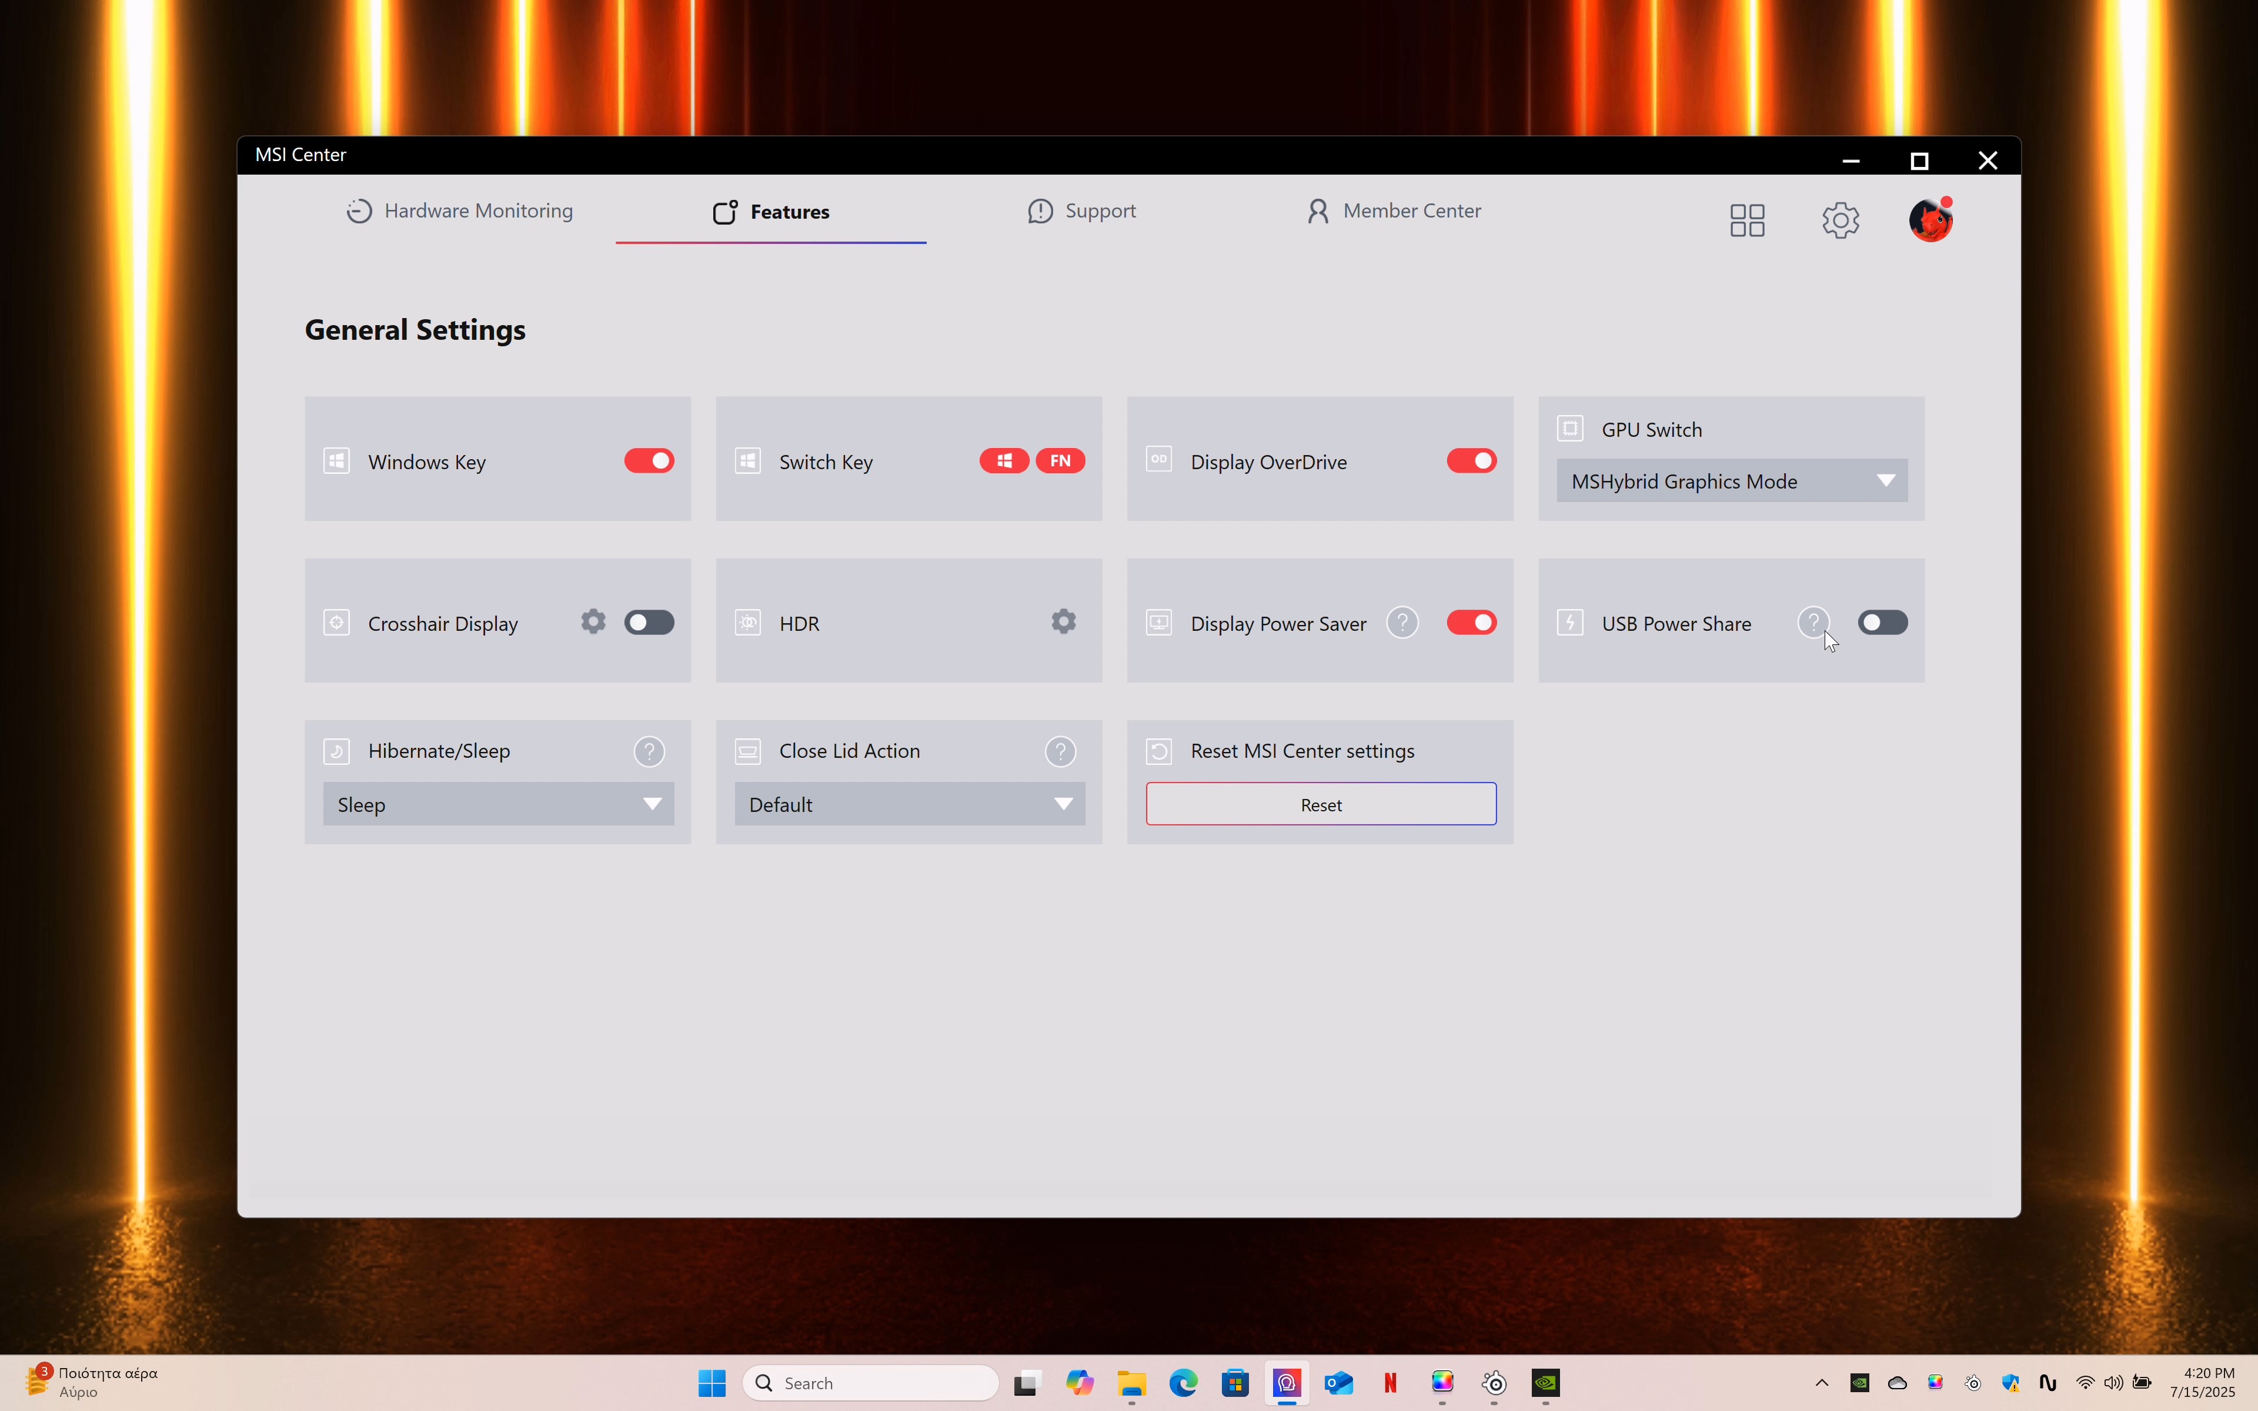Screen dimensions: 2258x1411
Task: Open HDR settings gear icon
Action: (1063, 621)
